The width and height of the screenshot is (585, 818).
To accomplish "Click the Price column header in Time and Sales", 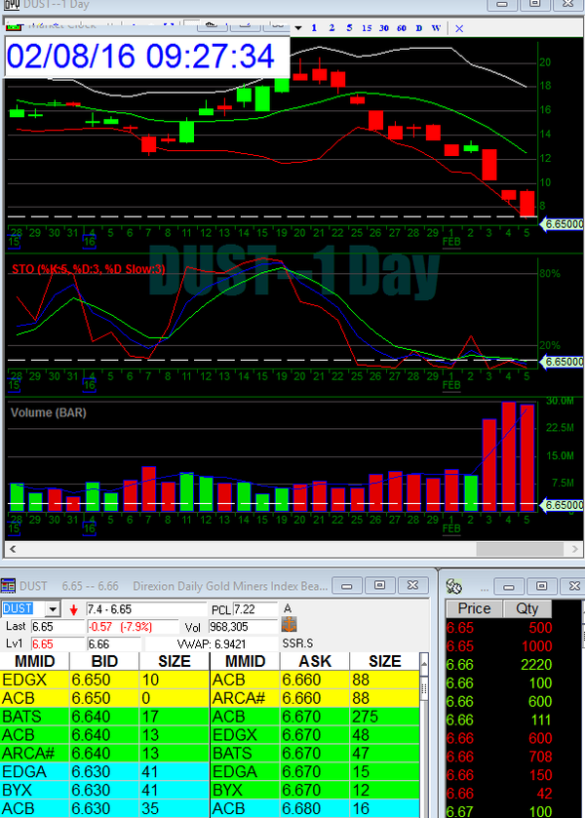I will point(474,608).
